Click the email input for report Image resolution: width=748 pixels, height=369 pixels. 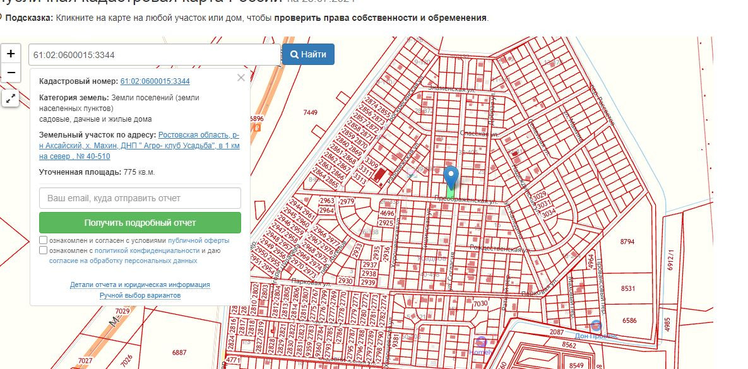coord(140,198)
